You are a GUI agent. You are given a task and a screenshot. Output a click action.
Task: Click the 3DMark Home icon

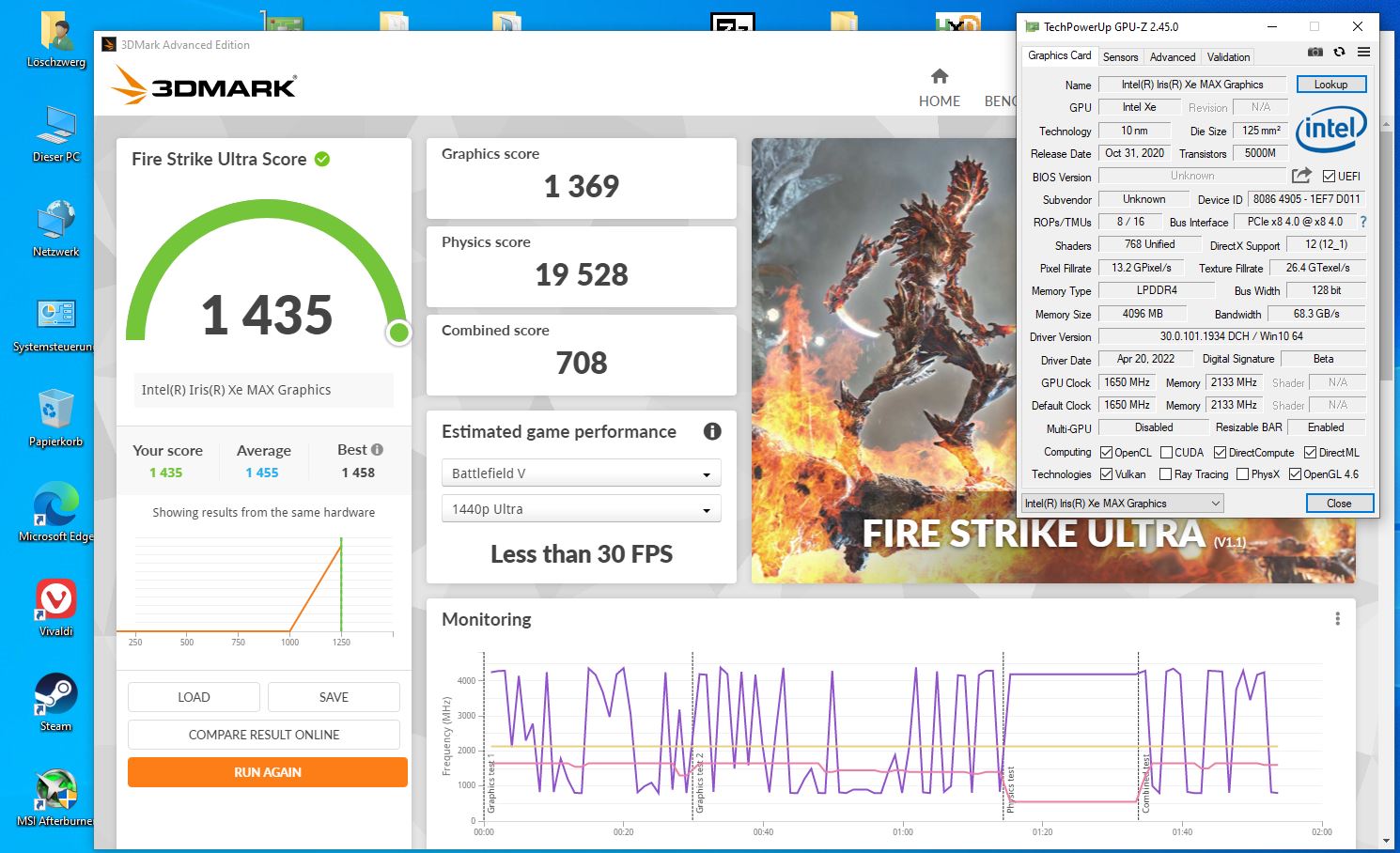click(x=940, y=76)
